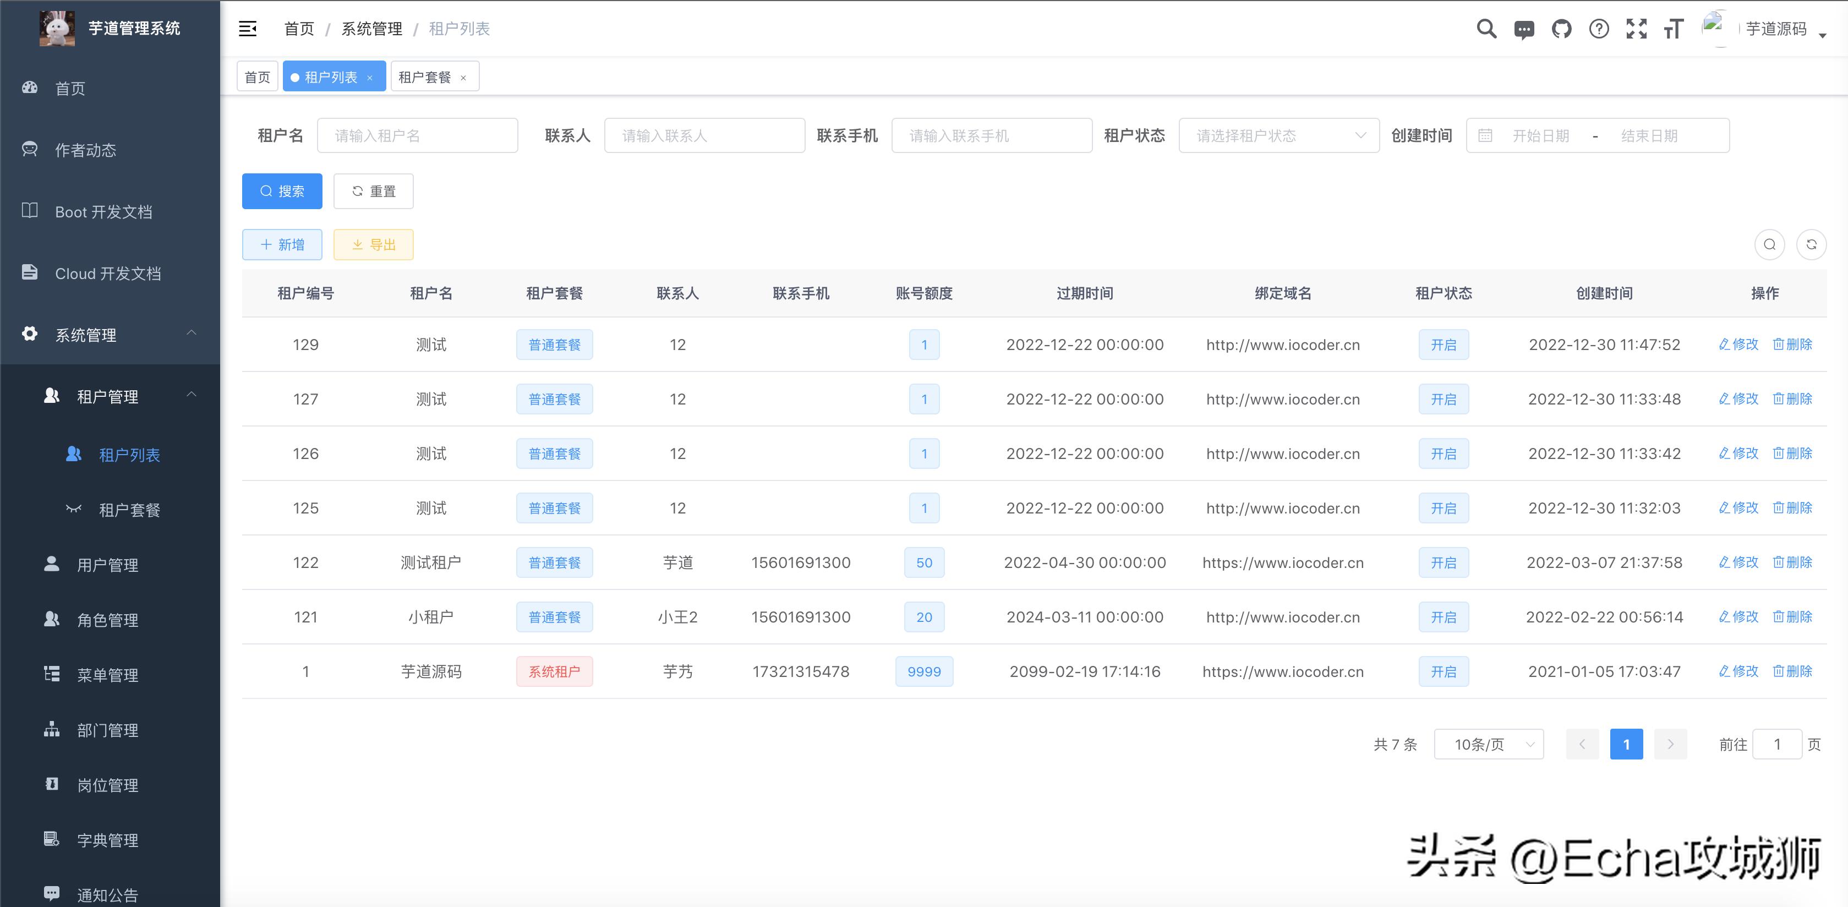
Task: Refresh the table with the circular arrow icon
Action: (x=1812, y=244)
